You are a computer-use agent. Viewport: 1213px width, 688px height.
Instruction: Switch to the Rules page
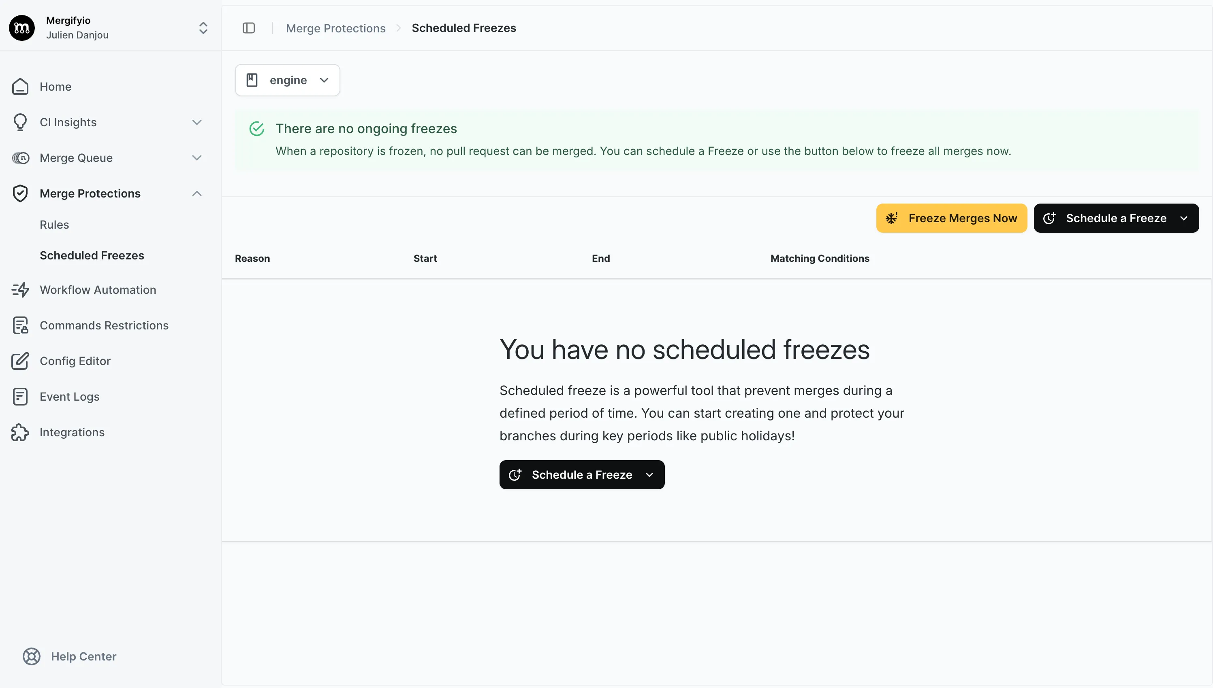click(54, 225)
